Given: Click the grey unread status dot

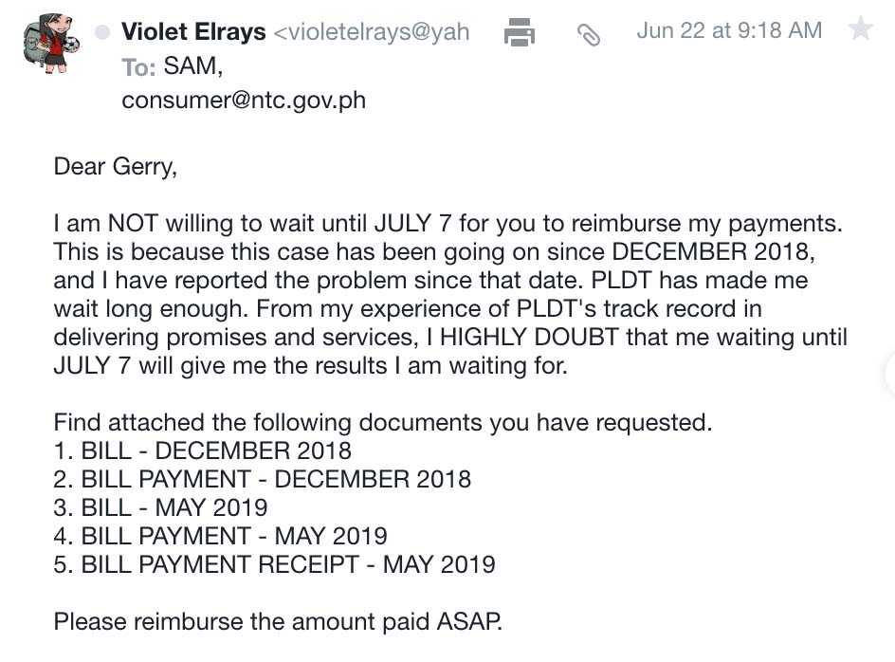Looking at the screenshot, I should click(x=102, y=32).
